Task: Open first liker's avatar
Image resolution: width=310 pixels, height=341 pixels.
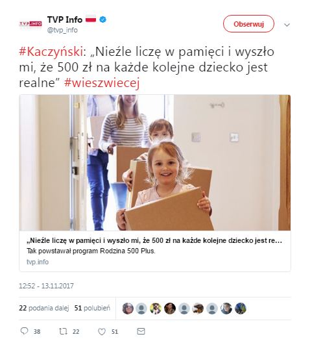Action: coord(128,308)
